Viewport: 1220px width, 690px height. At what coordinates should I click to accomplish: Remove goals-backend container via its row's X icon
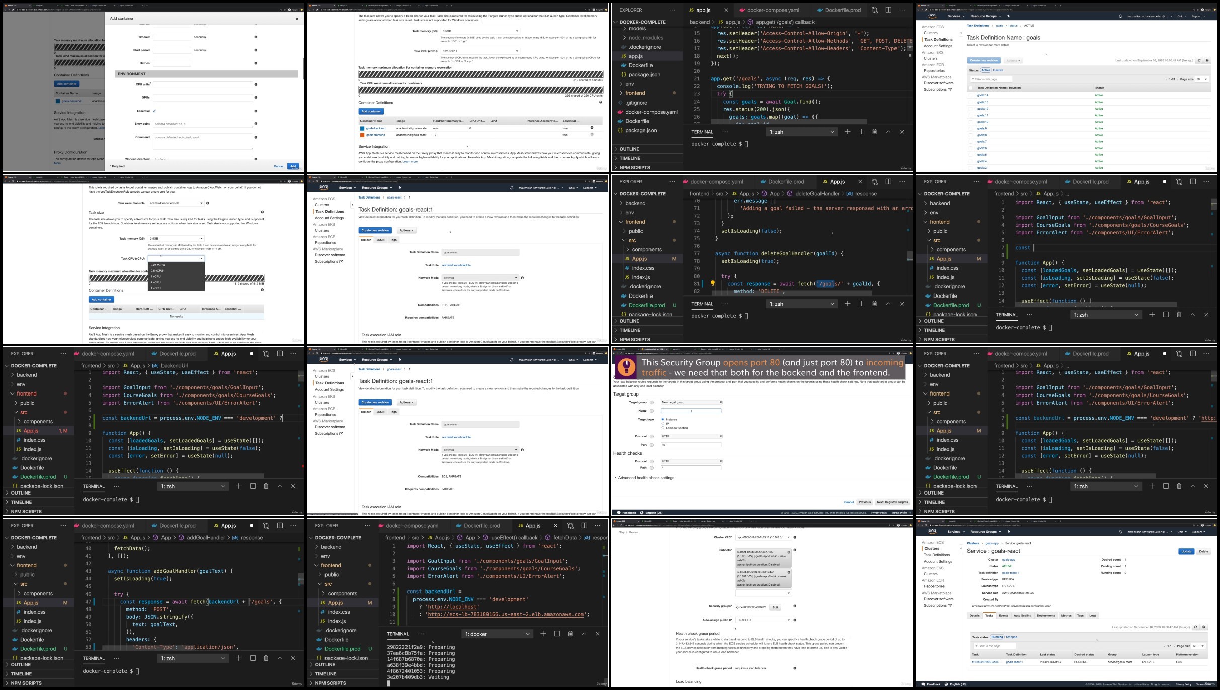point(592,128)
